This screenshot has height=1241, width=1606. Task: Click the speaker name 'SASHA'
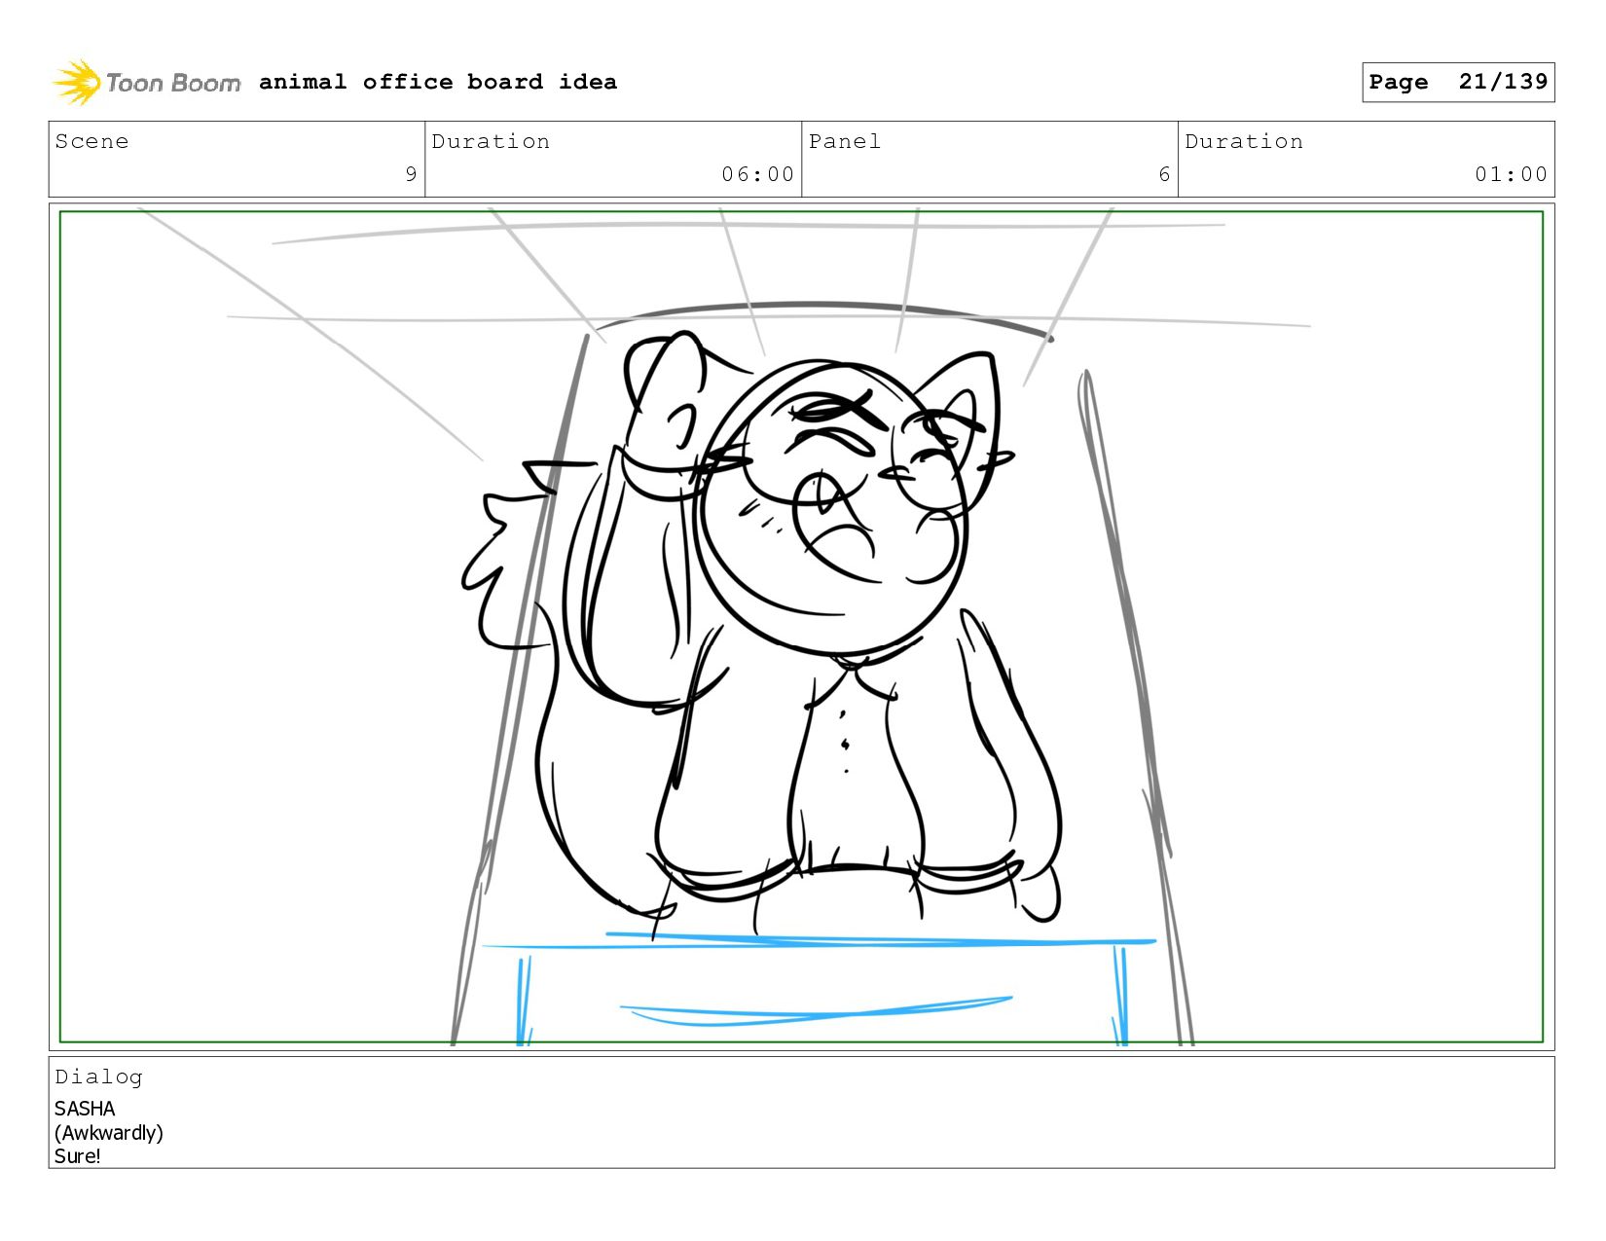click(x=85, y=1109)
